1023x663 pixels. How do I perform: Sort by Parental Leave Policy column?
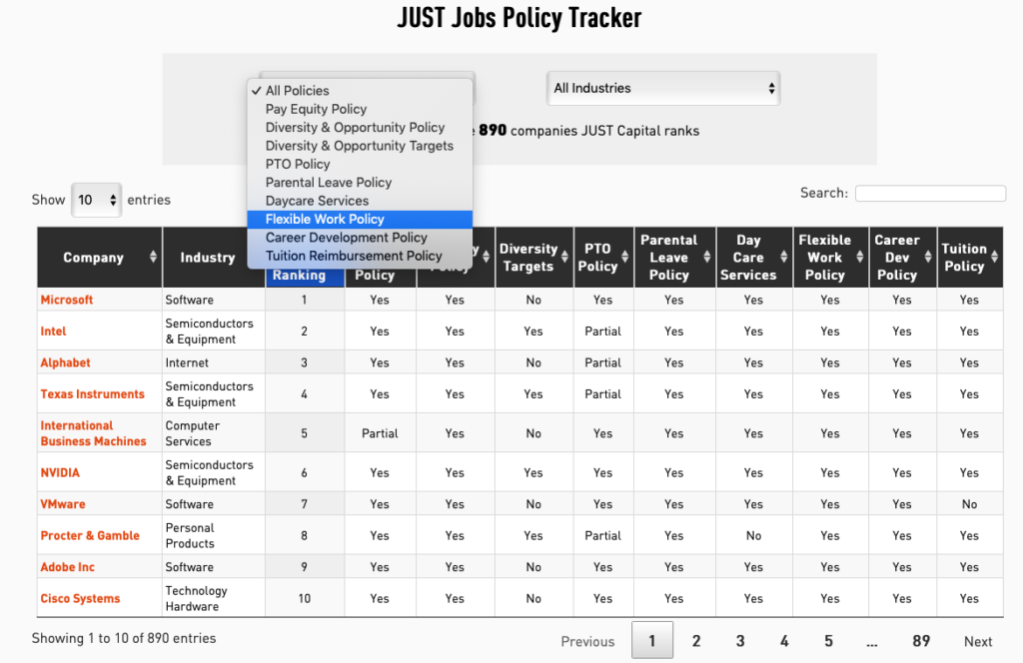675,257
